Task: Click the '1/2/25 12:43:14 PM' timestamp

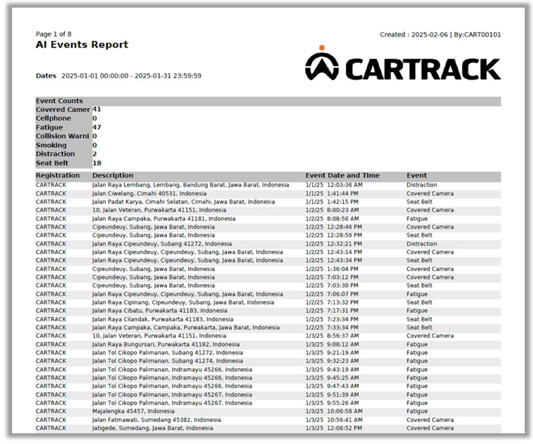Action: (x=333, y=252)
